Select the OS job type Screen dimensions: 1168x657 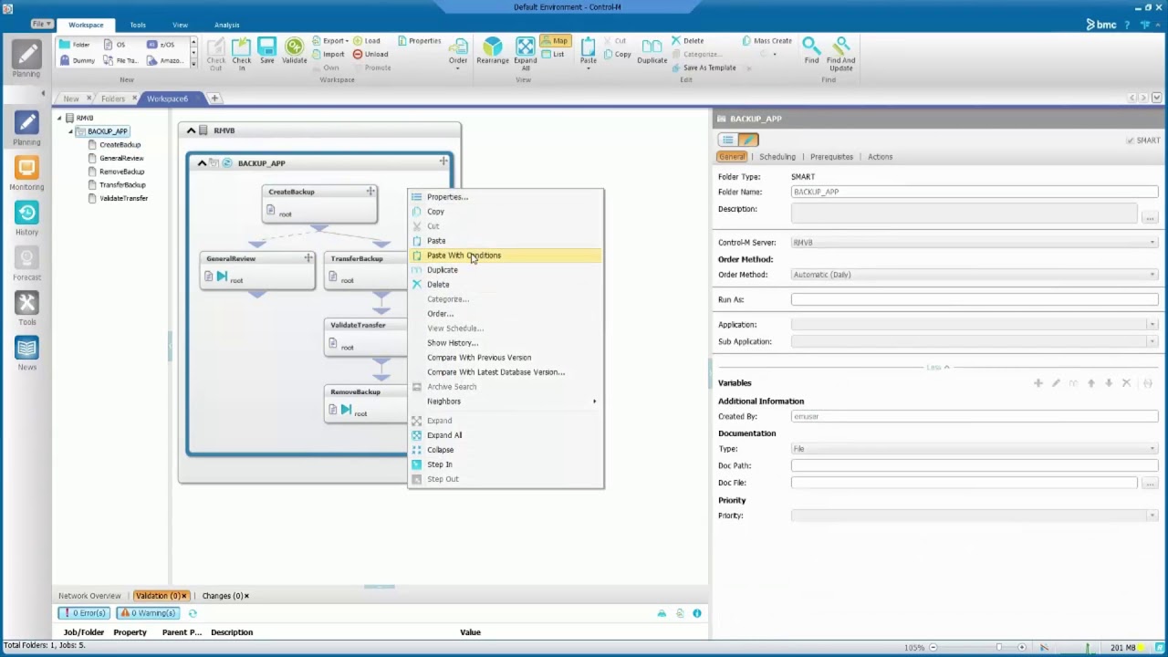tap(114, 44)
